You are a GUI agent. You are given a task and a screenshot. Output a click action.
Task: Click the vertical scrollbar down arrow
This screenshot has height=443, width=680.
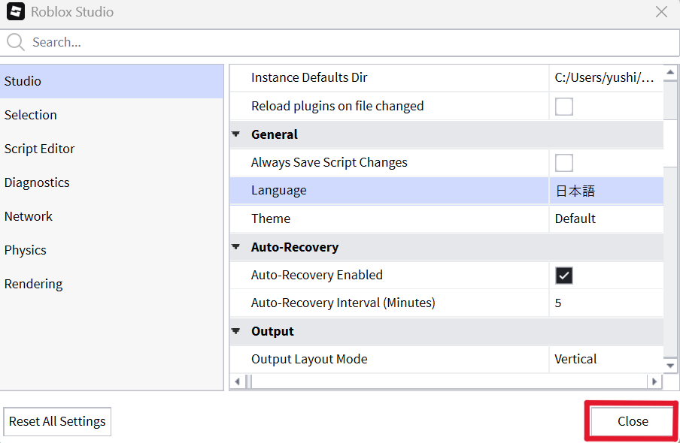coord(670,366)
